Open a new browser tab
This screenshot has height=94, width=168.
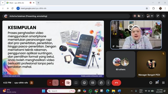pos(38,3)
